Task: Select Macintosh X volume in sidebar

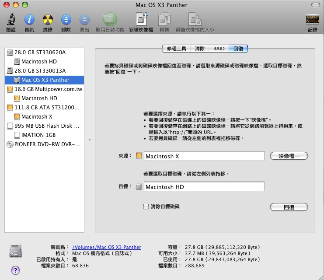Action: click(x=44, y=117)
